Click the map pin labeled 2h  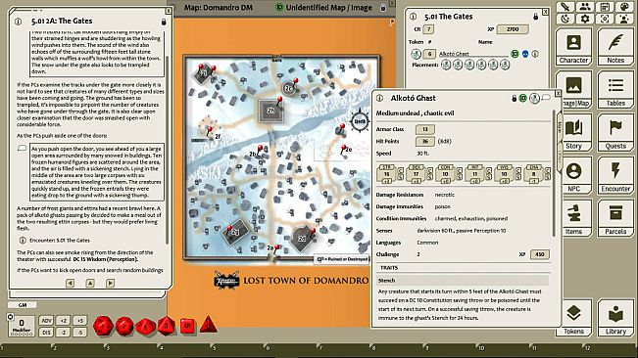point(279,101)
